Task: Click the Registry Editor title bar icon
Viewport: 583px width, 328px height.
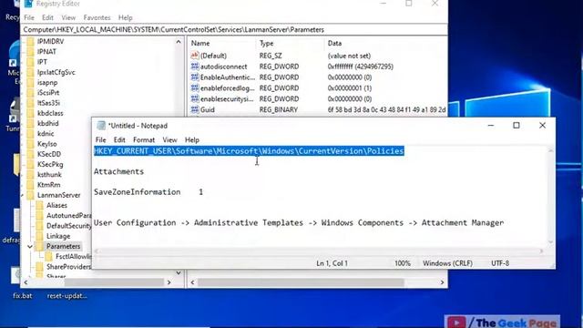Action: pyautogui.click(x=28, y=4)
